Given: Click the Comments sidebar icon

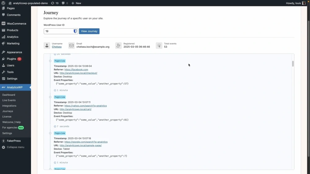Looking at the screenshot, I should click(3, 15).
